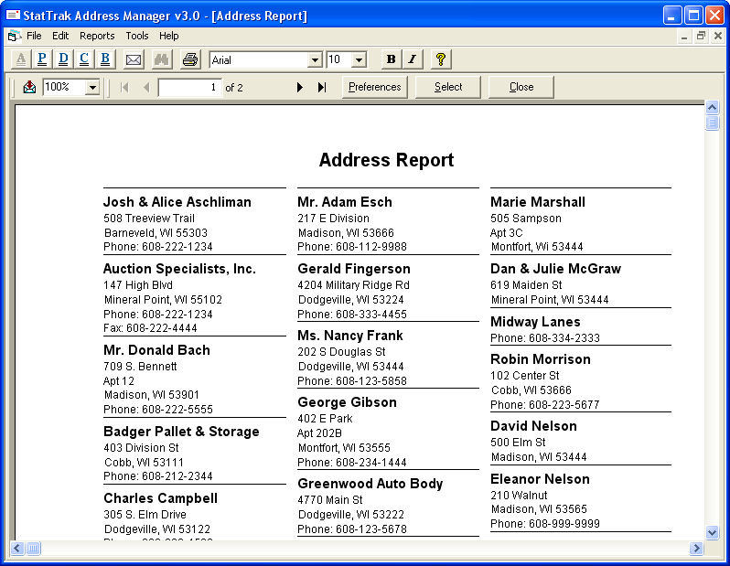Click the underlined P toolbar icon

[x=42, y=59]
